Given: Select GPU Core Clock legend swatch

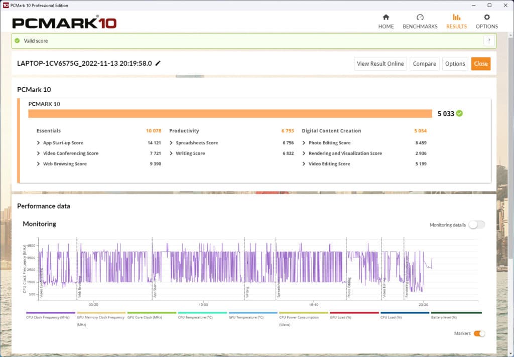Looking at the screenshot, I should coord(152,313).
